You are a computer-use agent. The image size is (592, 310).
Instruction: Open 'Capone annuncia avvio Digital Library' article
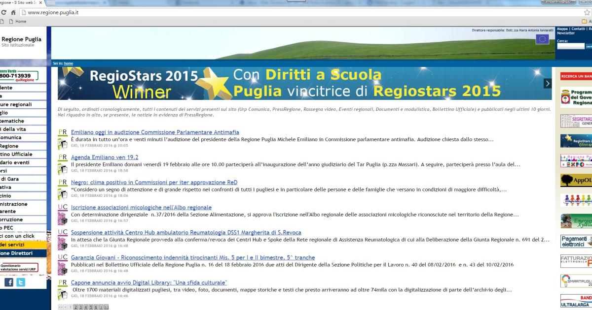[149, 283]
